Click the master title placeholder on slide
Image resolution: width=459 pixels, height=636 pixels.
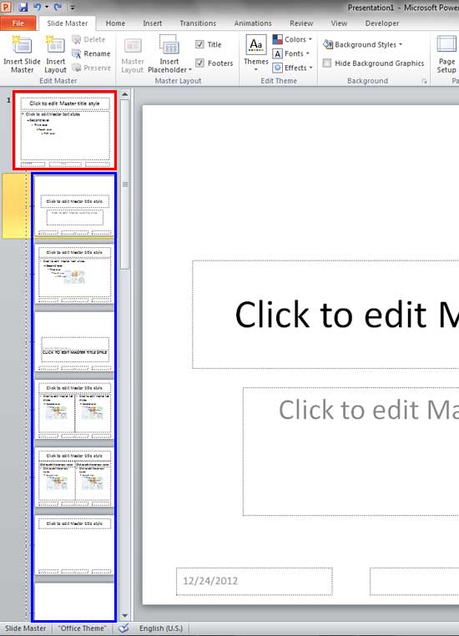click(x=325, y=315)
